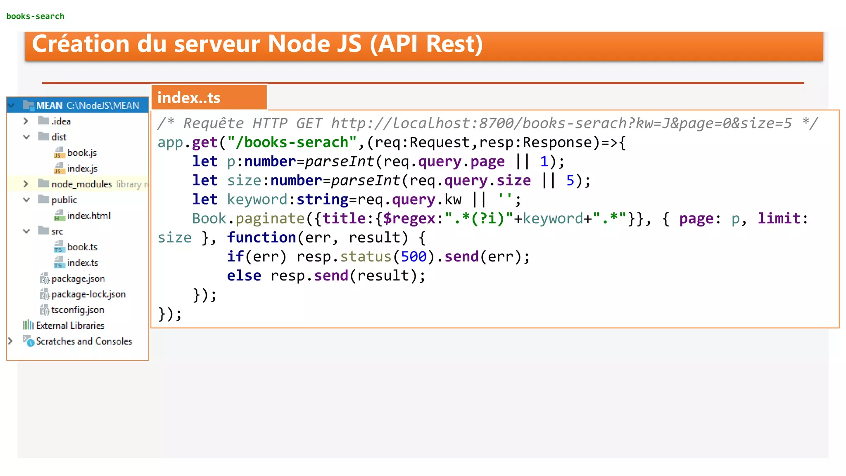The height and width of the screenshot is (476, 846).
Task: Click the dist folder icon
Action: click(x=43, y=136)
